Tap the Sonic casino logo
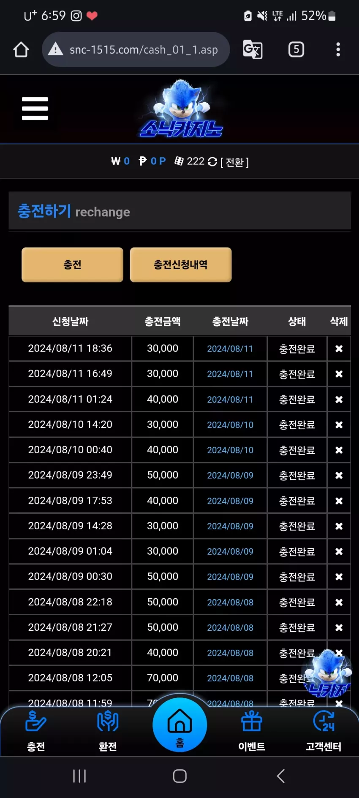Screen dimensions: 359x798 [x=182, y=109]
